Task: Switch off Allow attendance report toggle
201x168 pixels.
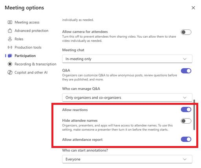Action: [186, 139]
